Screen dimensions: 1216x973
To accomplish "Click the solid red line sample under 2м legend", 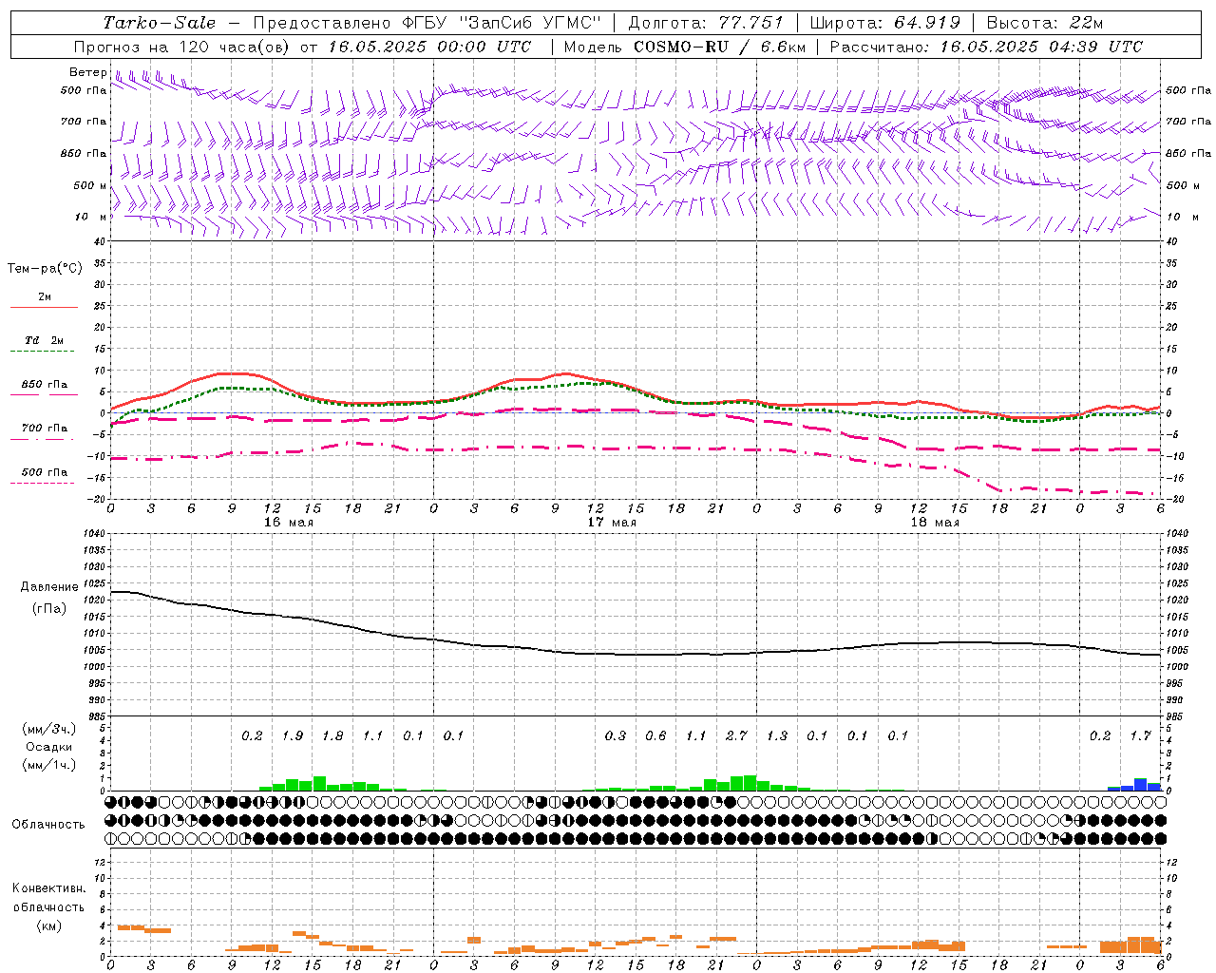I will pos(44,308).
